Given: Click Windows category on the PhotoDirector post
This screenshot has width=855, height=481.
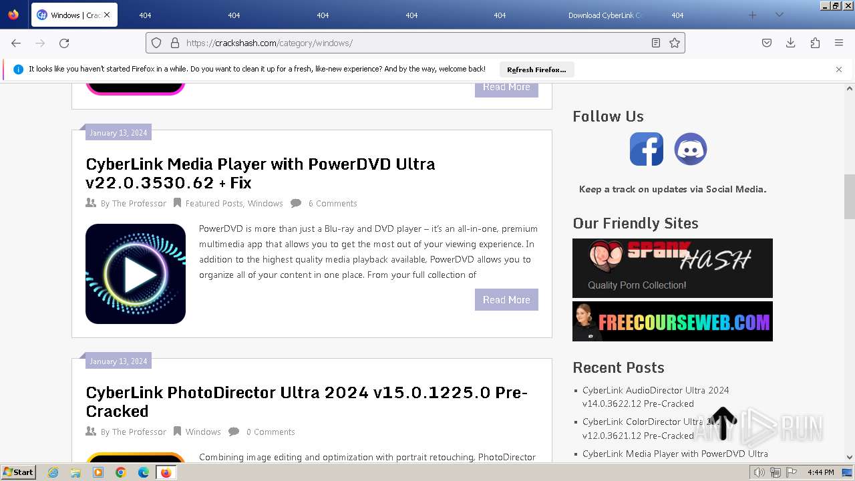Looking at the screenshot, I should (203, 432).
